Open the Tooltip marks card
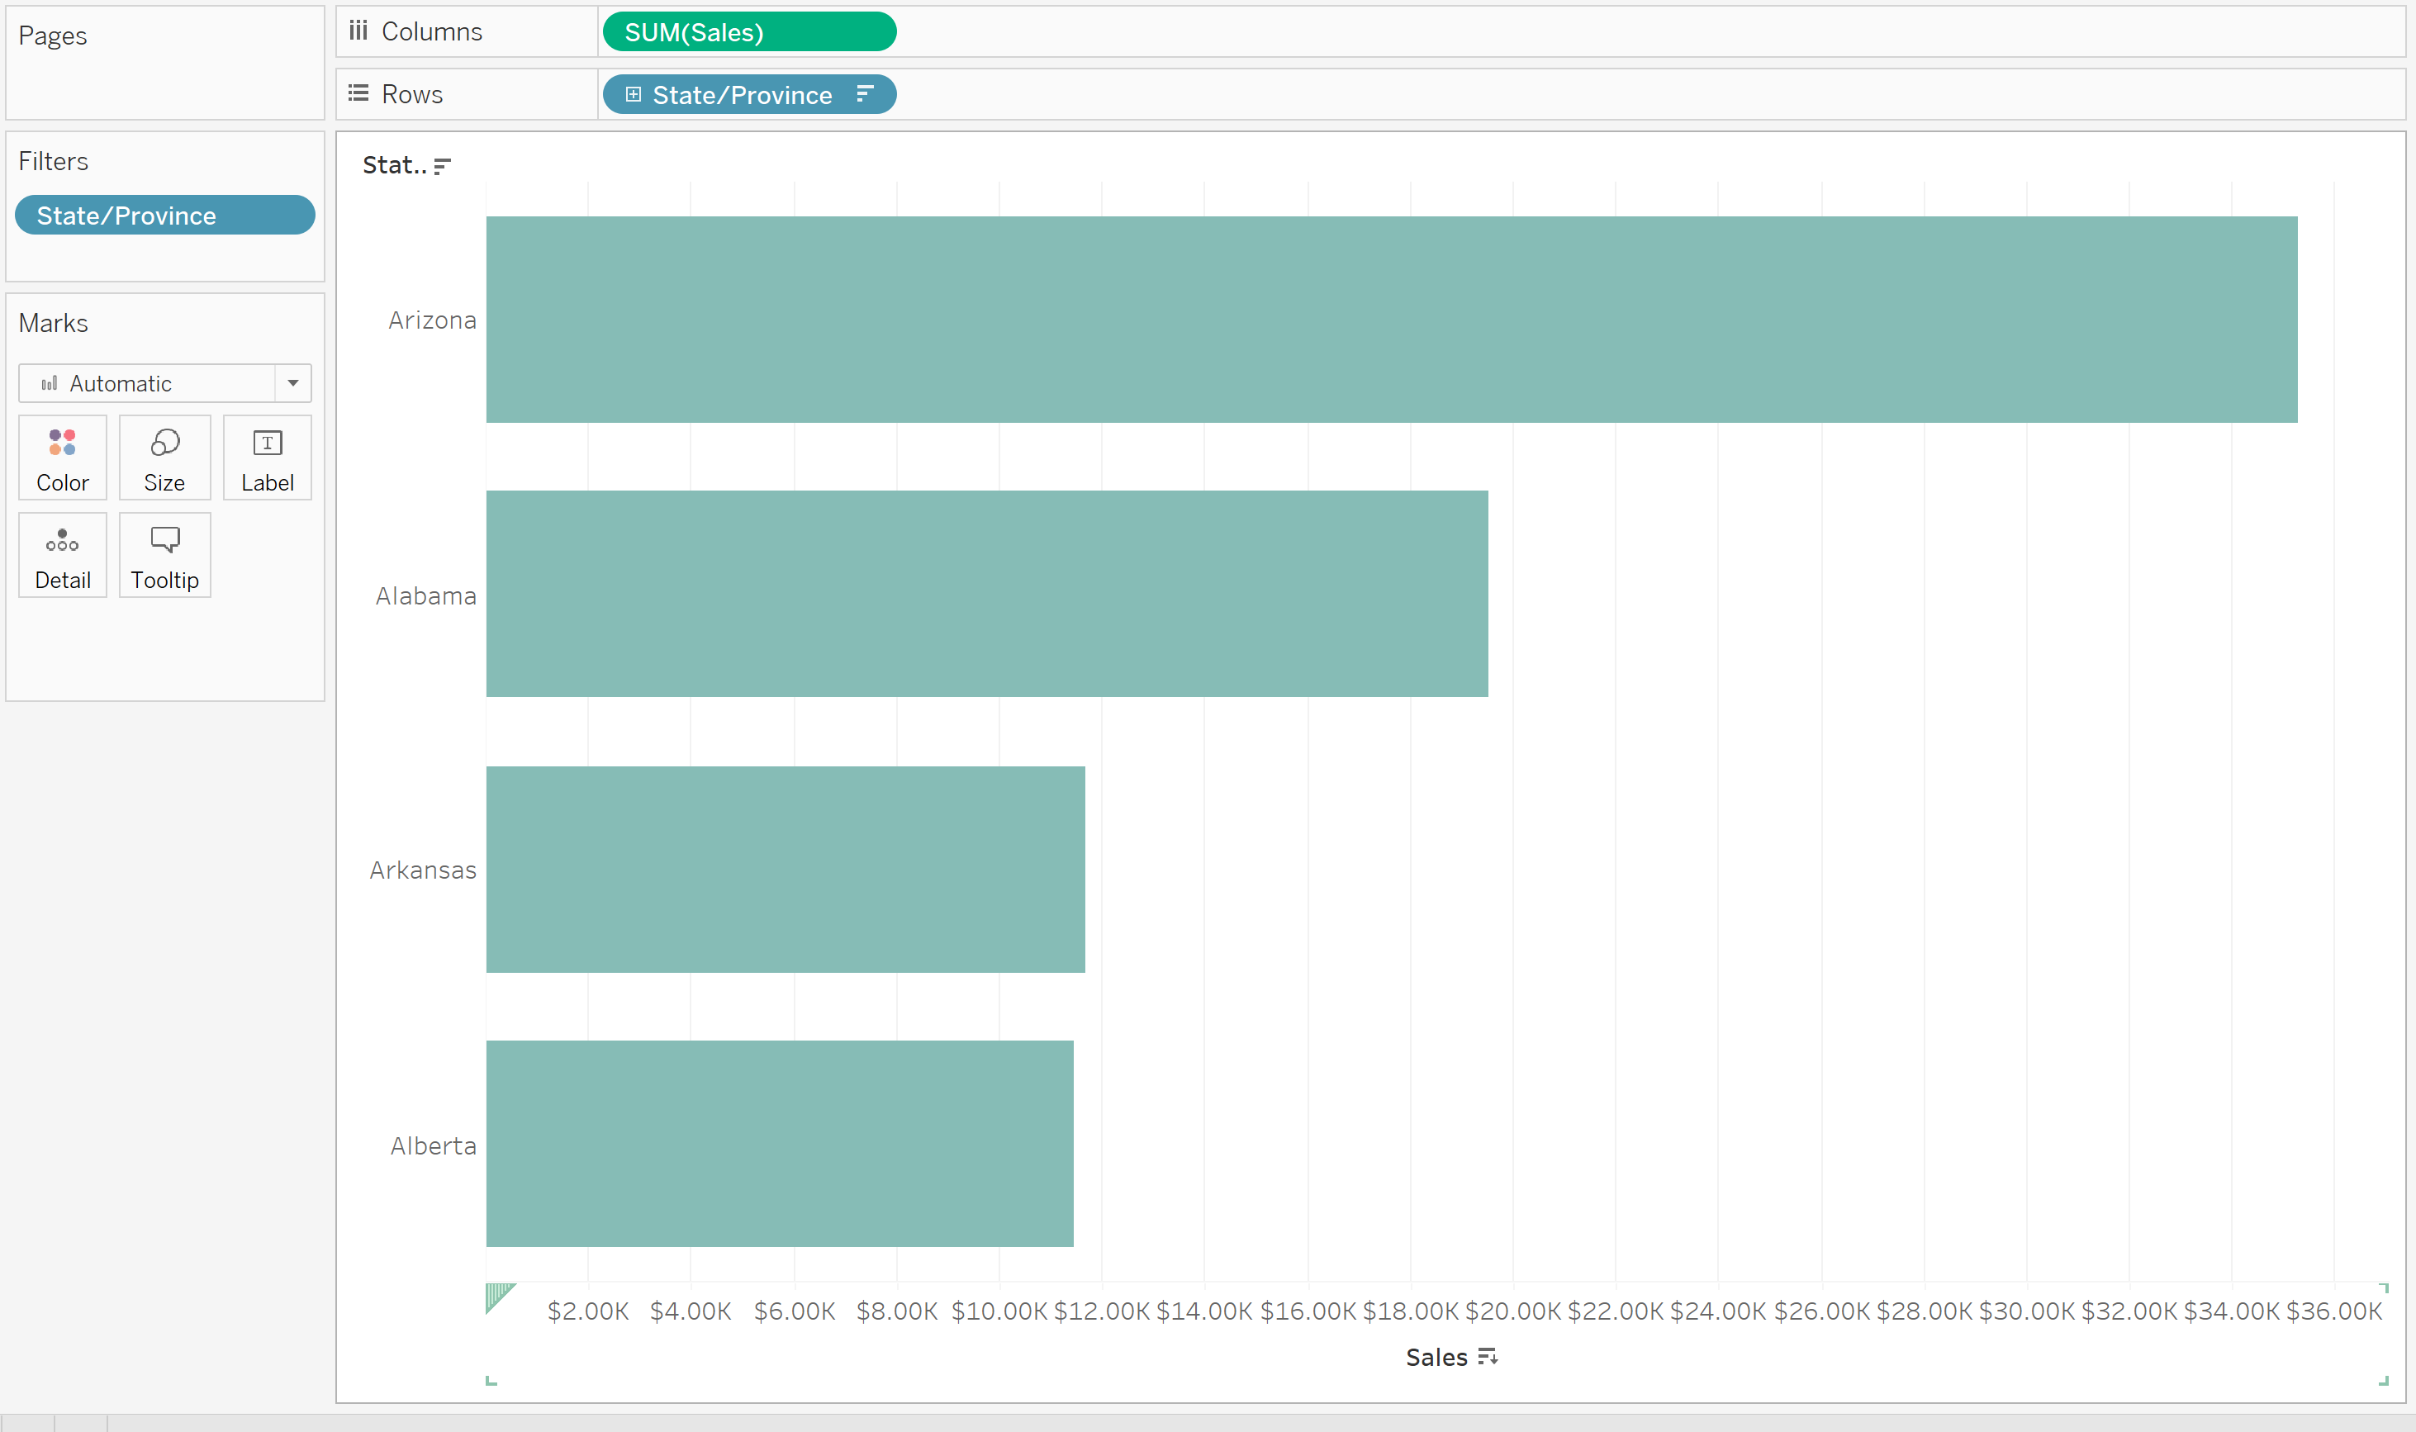The image size is (2416, 1432). pyautogui.click(x=165, y=555)
